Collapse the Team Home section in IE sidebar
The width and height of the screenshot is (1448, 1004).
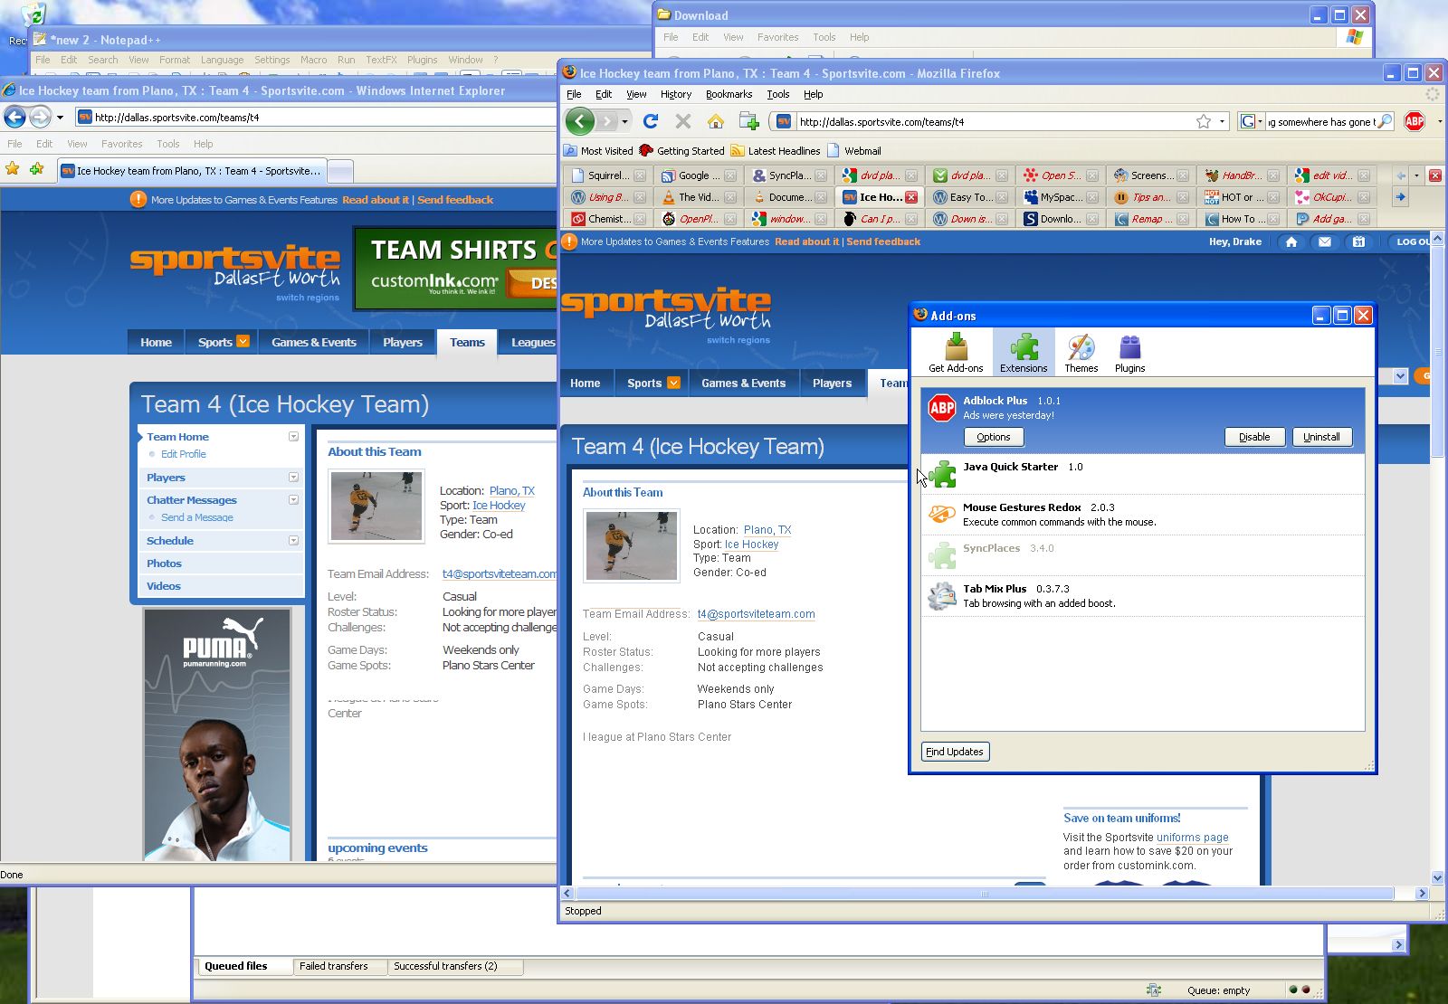pyautogui.click(x=293, y=437)
